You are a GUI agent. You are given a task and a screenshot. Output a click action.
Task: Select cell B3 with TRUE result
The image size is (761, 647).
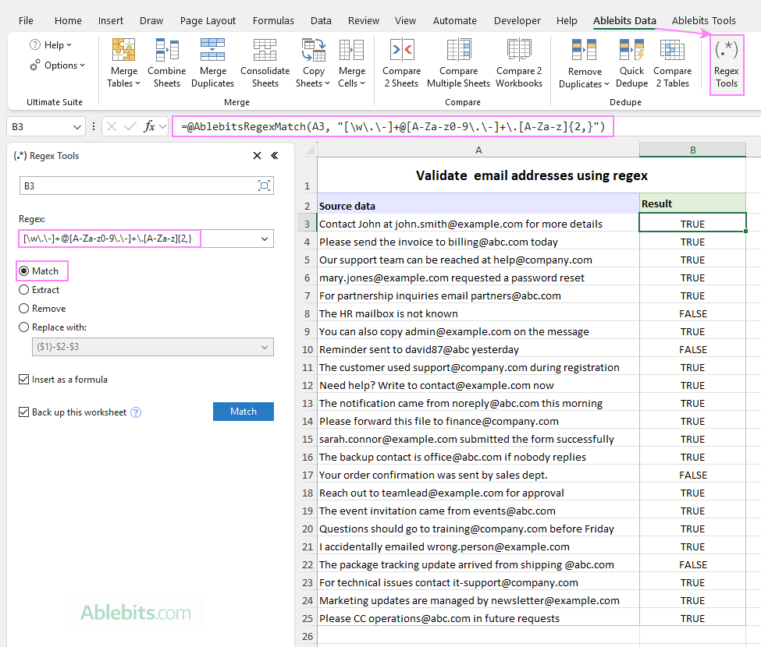(x=692, y=224)
